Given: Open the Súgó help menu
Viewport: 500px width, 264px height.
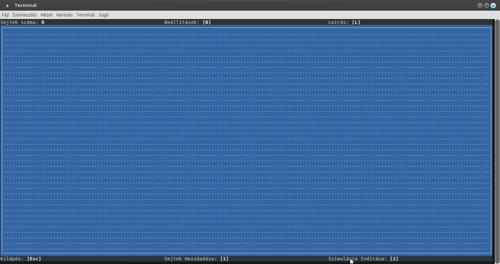Looking at the screenshot, I should point(104,15).
